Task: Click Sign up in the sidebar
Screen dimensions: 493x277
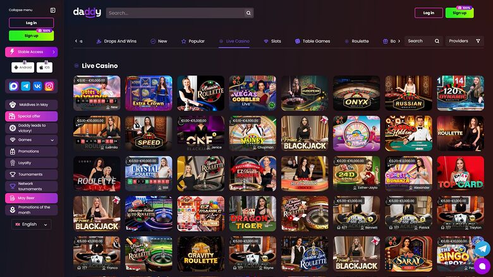Action: point(32,36)
